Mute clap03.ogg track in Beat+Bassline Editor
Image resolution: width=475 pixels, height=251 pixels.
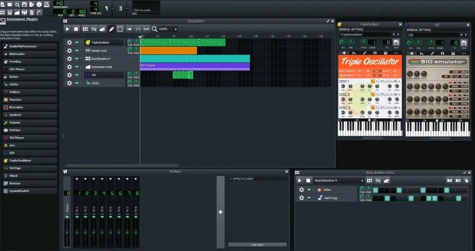click(309, 198)
